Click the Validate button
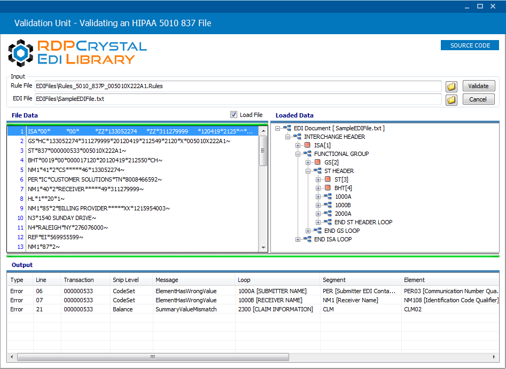The width and height of the screenshot is (506, 369). pos(479,86)
